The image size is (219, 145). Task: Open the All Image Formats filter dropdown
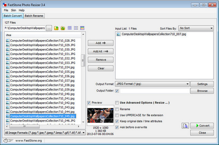45,132
